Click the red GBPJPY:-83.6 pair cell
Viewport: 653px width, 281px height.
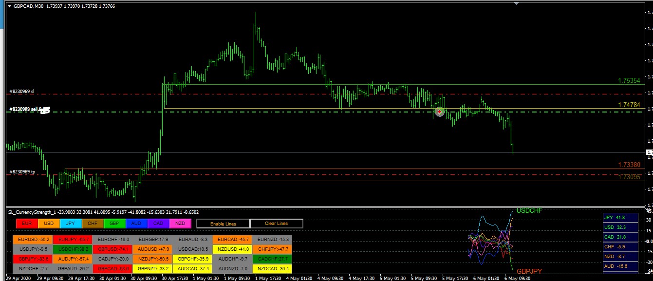tap(32, 259)
